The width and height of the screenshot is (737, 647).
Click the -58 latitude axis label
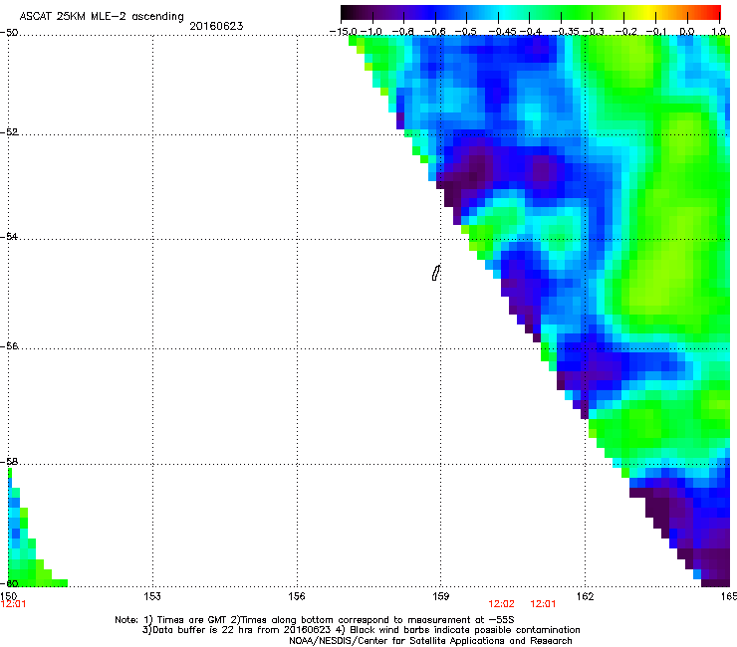click(9, 462)
